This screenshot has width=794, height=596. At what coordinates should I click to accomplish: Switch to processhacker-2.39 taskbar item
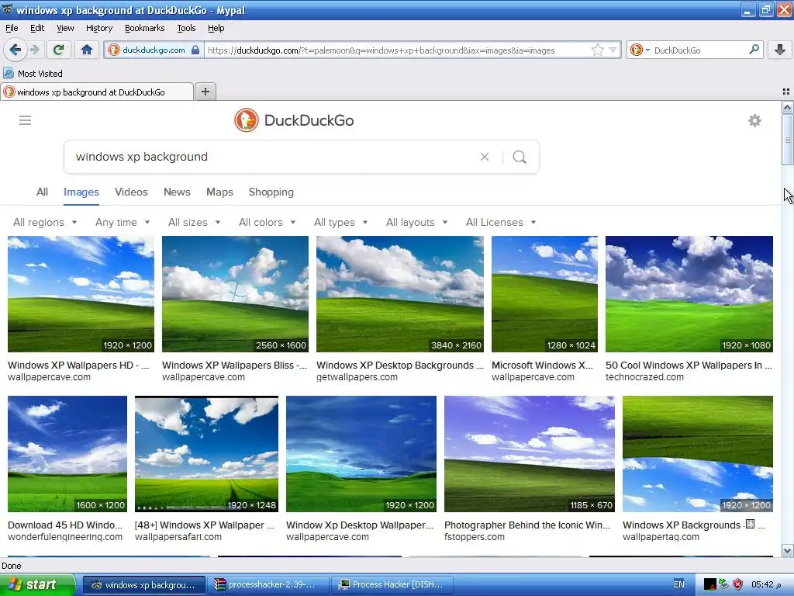(x=268, y=585)
